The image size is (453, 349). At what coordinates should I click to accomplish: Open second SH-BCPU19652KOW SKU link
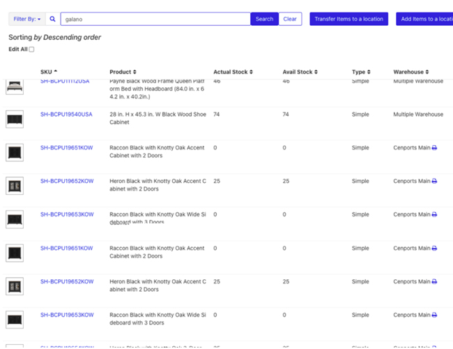coord(67,281)
